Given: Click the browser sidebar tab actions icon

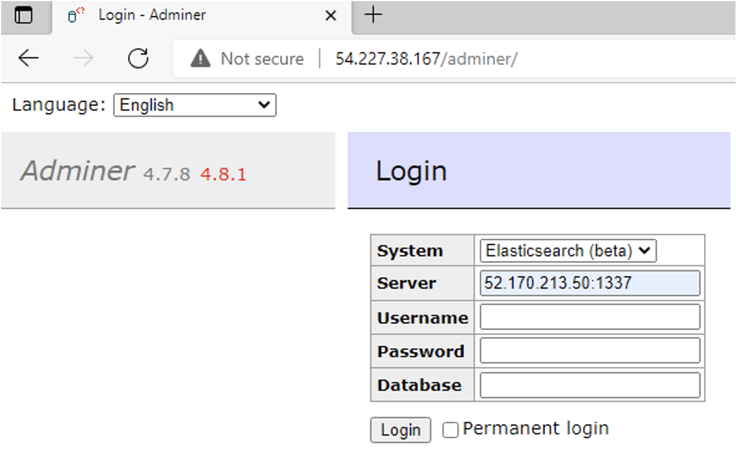Looking at the screenshot, I should 24,16.
